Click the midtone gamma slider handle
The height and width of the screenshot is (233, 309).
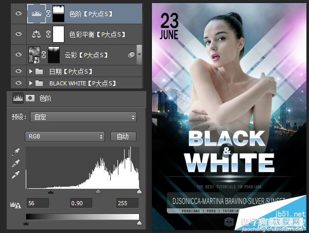(x=98, y=191)
